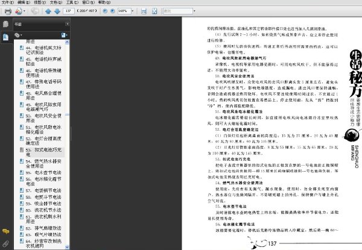Click the fit width scrolling mode icon

tap(144, 11)
